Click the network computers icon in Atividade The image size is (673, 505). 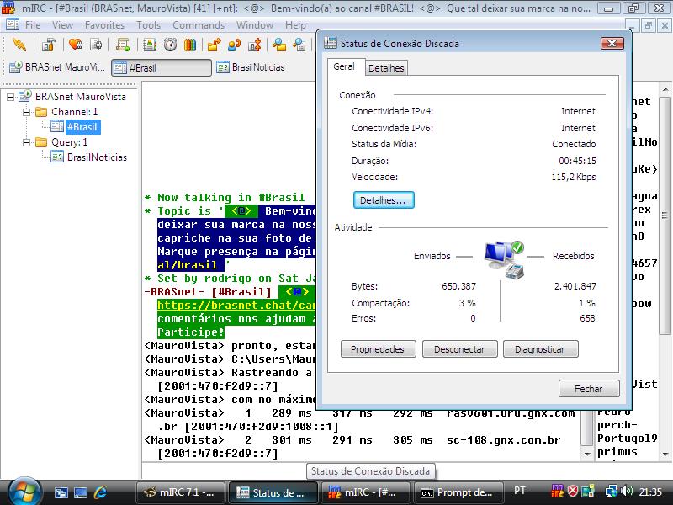(505, 259)
